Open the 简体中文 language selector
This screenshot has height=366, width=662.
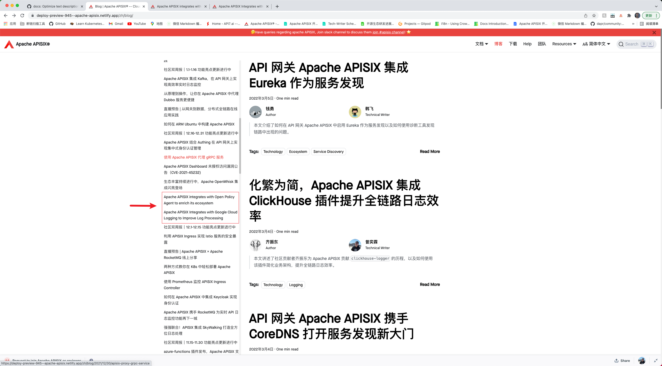click(x=596, y=44)
